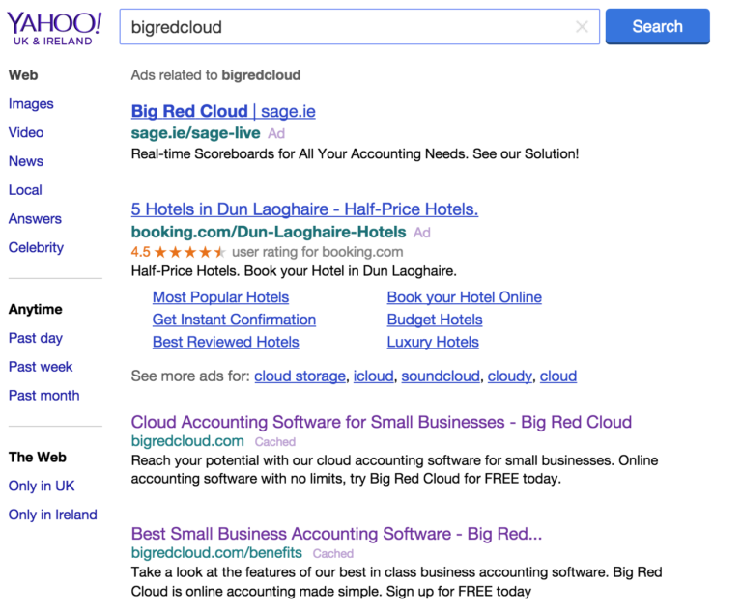
Task: Click the Luxury Hotels sitelink
Action: [x=433, y=342]
